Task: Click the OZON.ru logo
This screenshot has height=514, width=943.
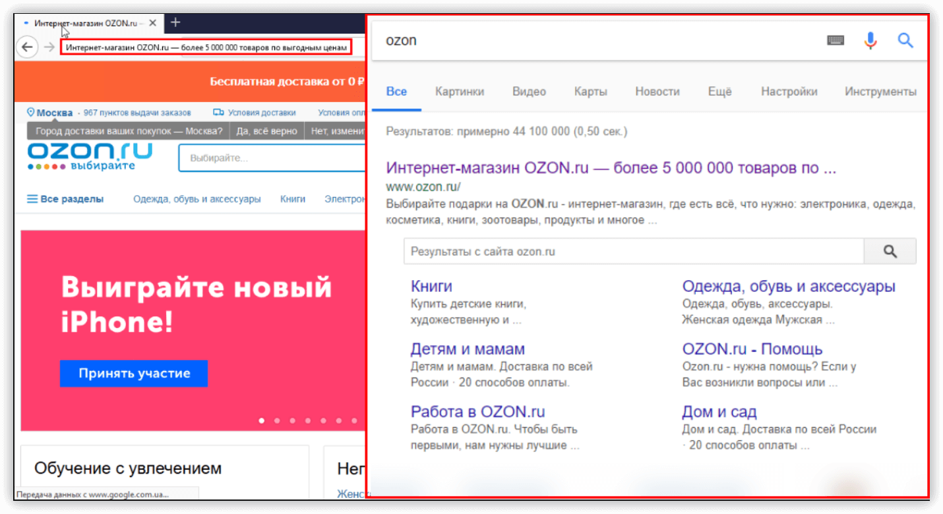Action: click(90, 156)
